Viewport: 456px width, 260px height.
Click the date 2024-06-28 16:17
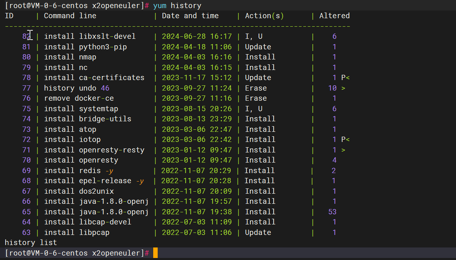[197, 36]
